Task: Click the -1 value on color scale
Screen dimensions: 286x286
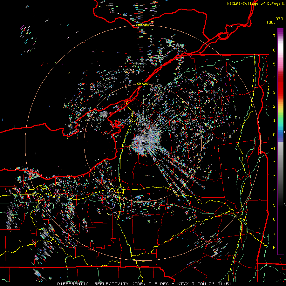Action: pos(273,149)
